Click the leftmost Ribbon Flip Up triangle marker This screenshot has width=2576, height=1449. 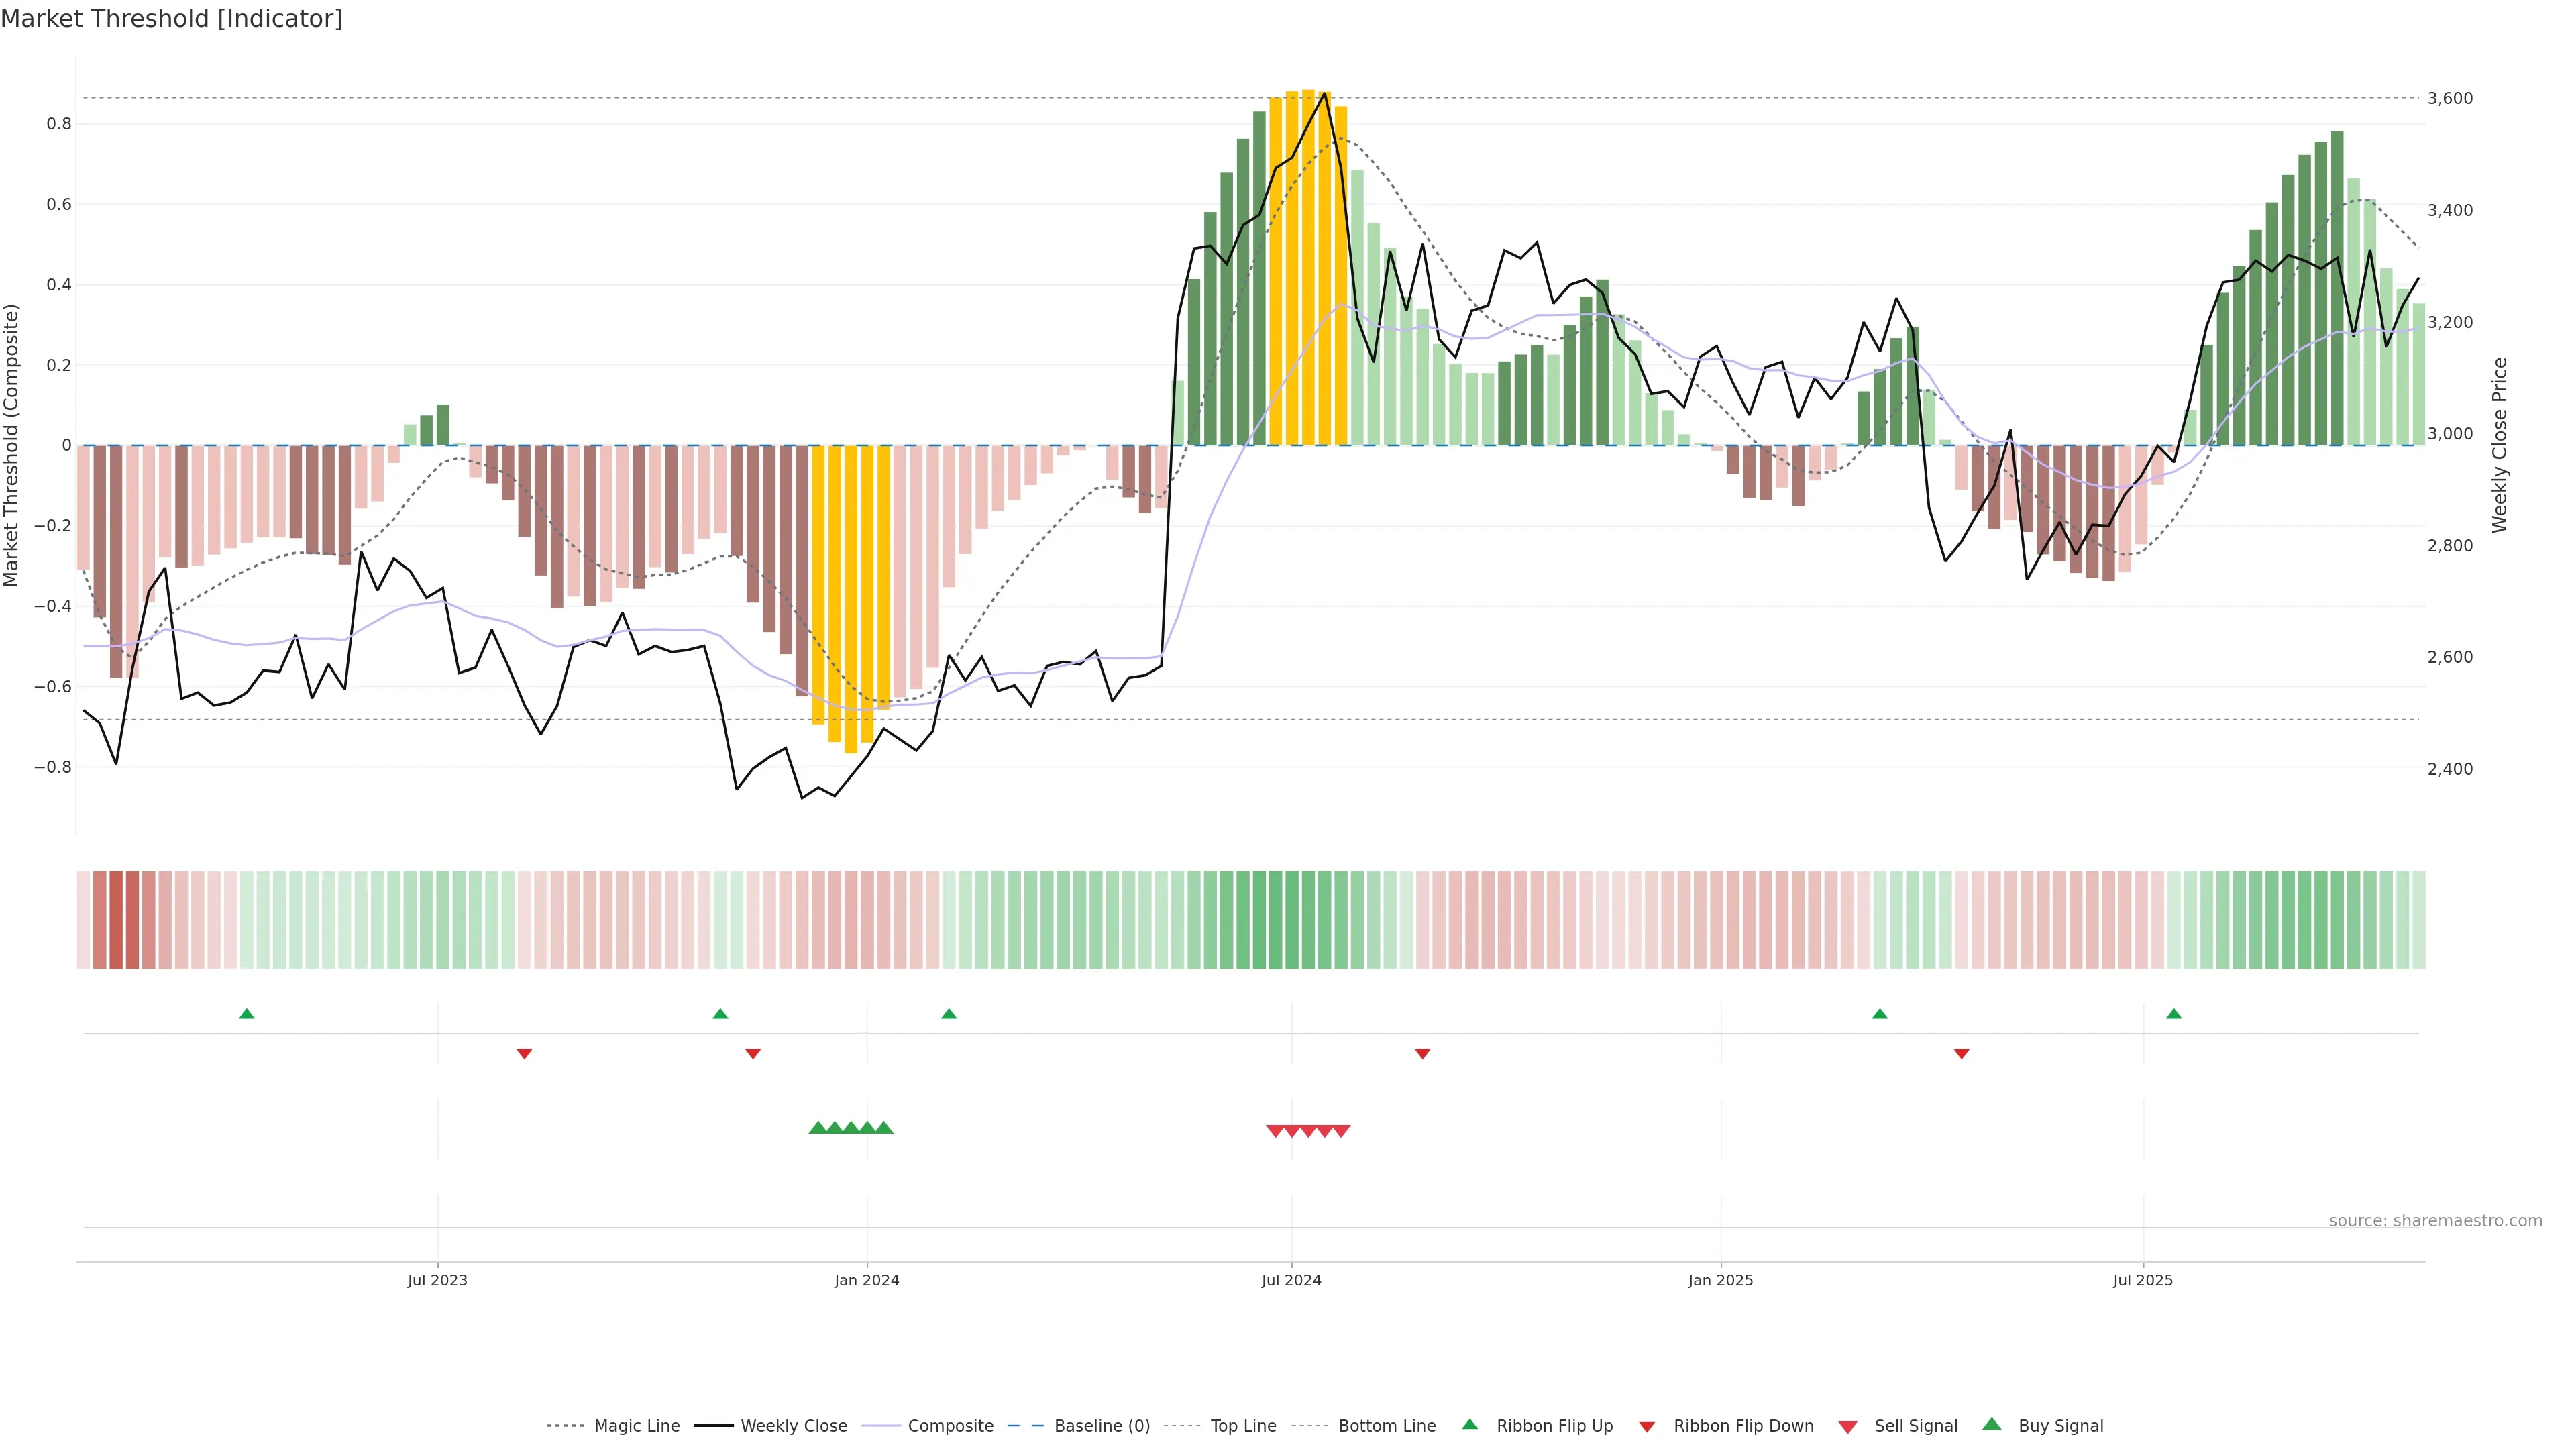coord(247,1014)
